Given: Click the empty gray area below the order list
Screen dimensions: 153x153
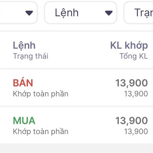Looking at the screenshot, I should (x=76, y=148).
